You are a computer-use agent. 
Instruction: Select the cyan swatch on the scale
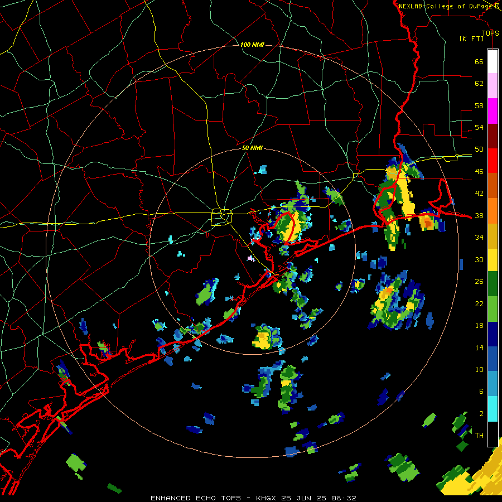pyautogui.click(x=493, y=409)
